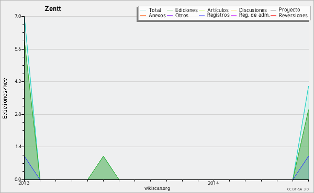Click the 2.8 y-axis value
This screenshot has height=193, width=314.
[18, 114]
